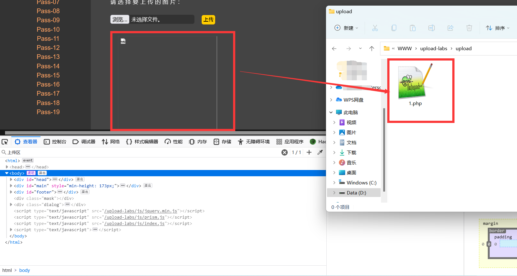Click the broken image icon in upload area
Screen dimensions: 517x276
tap(123, 41)
